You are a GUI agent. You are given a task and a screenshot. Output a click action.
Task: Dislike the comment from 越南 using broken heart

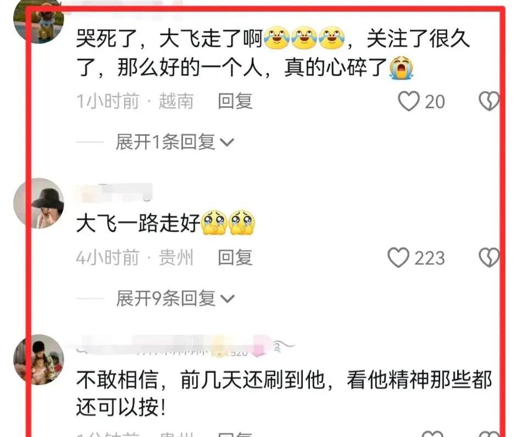489,101
